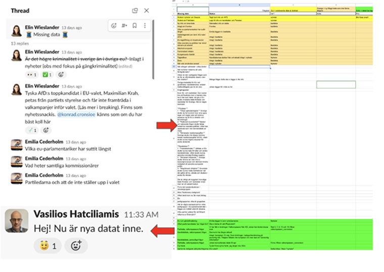Click the name Vasilios Hatciliamis
This screenshot has height=272, width=384.
(76, 214)
